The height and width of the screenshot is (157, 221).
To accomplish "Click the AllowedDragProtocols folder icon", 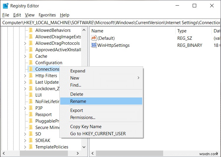I will 31,43.
